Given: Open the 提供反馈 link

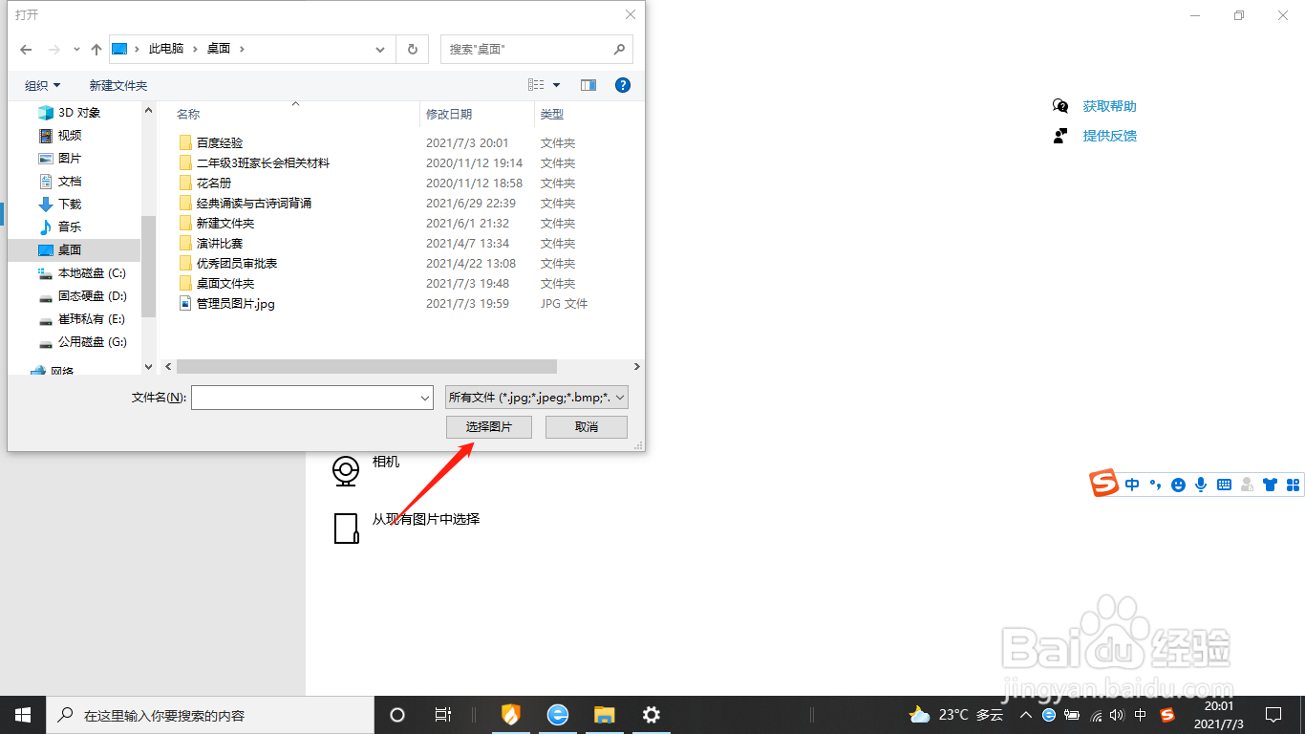Looking at the screenshot, I should coord(1109,136).
